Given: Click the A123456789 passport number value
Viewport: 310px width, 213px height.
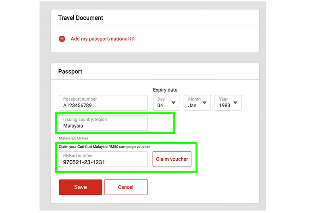Looking at the screenshot, I should point(77,105).
